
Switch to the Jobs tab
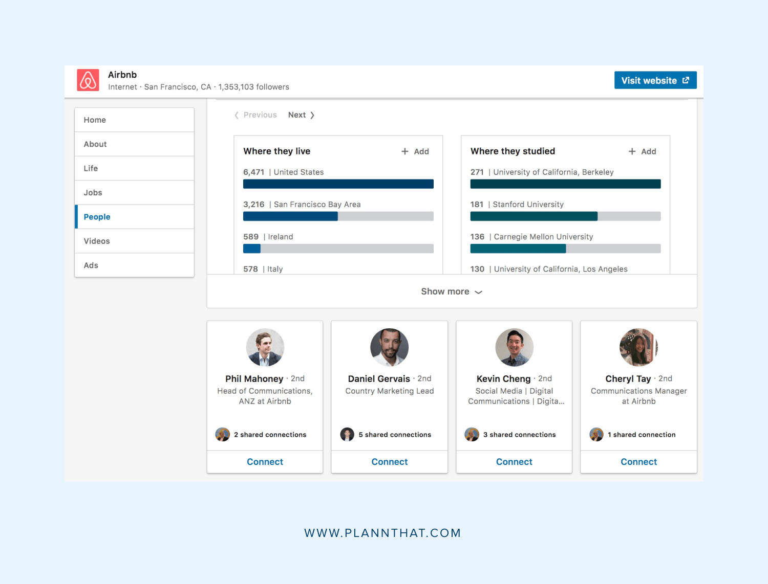tap(134, 193)
